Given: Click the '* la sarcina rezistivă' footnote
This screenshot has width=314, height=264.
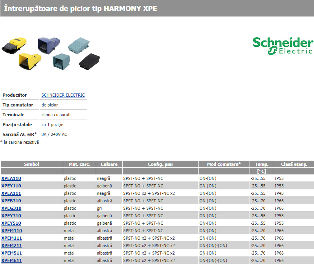Looking at the screenshot, I should pos(20,142).
